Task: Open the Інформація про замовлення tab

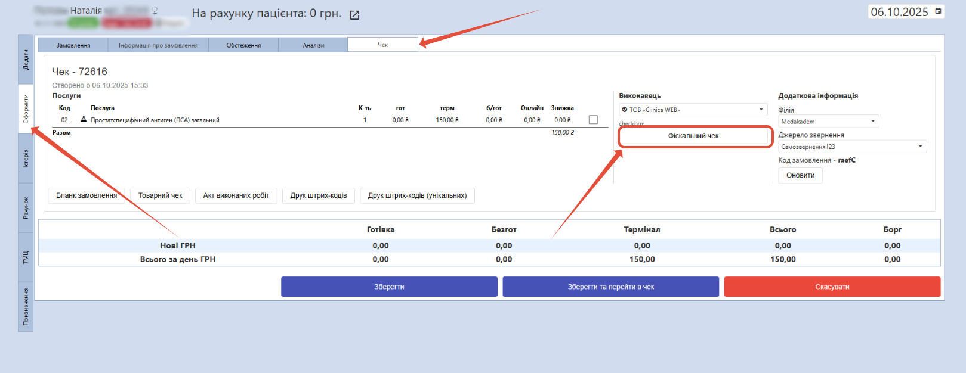Action: coord(158,45)
